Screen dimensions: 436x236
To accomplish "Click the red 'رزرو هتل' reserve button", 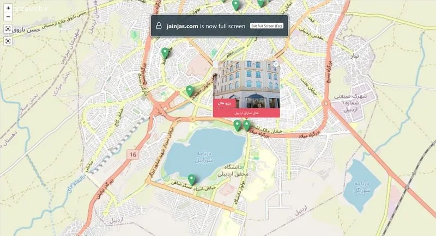I will point(225,103).
